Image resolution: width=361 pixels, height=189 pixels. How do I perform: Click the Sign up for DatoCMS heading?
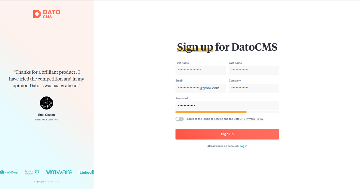pyautogui.click(x=227, y=47)
